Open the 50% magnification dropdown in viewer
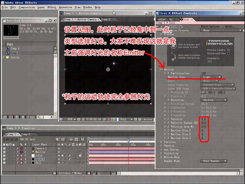The image size is (245, 184). click(71, 119)
